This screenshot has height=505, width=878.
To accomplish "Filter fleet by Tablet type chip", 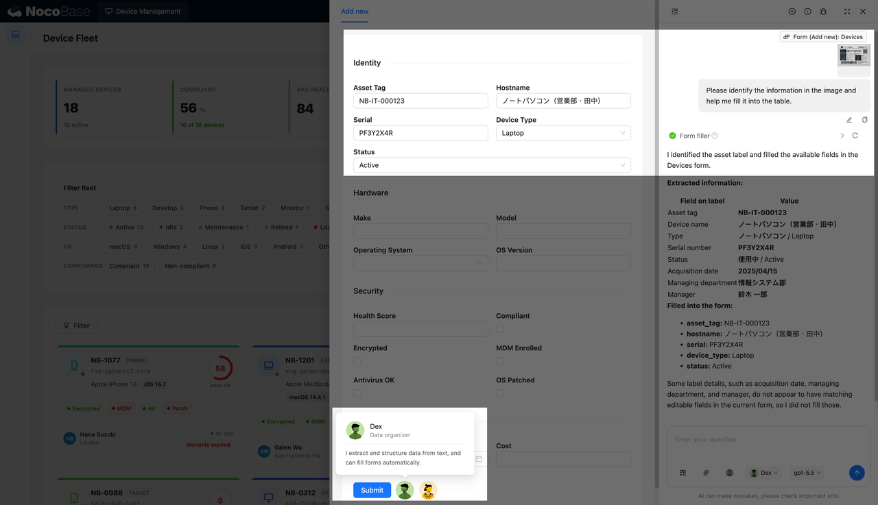I will coord(251,208).
